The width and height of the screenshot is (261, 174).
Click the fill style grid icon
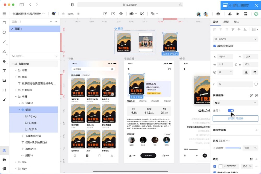[x=251, y=159]
